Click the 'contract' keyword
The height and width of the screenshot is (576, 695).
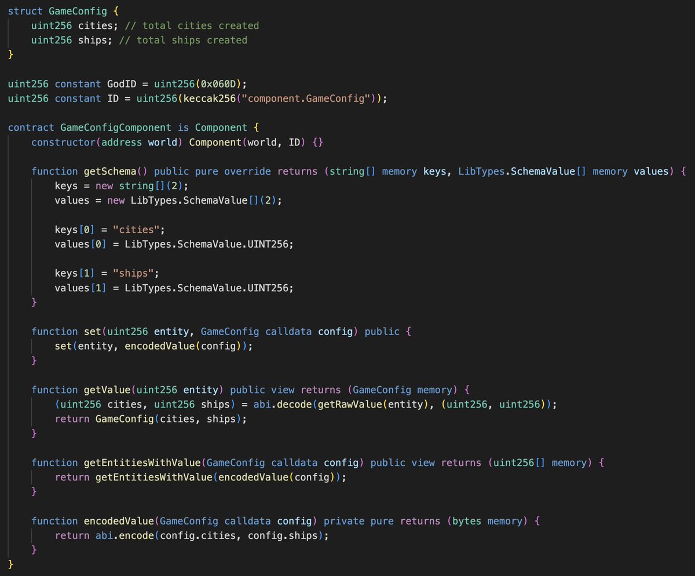(x=31, y=127)
